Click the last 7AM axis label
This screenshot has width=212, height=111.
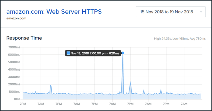[x=184, y=104]
